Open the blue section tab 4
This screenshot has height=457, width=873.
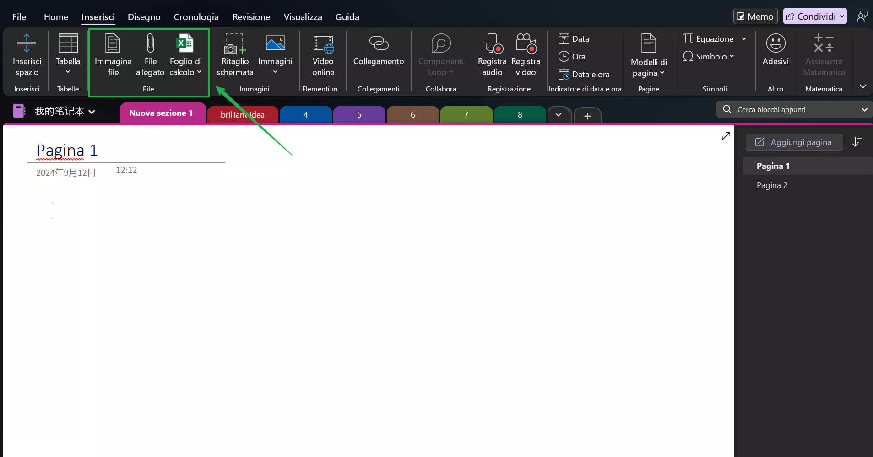point(305,115)
